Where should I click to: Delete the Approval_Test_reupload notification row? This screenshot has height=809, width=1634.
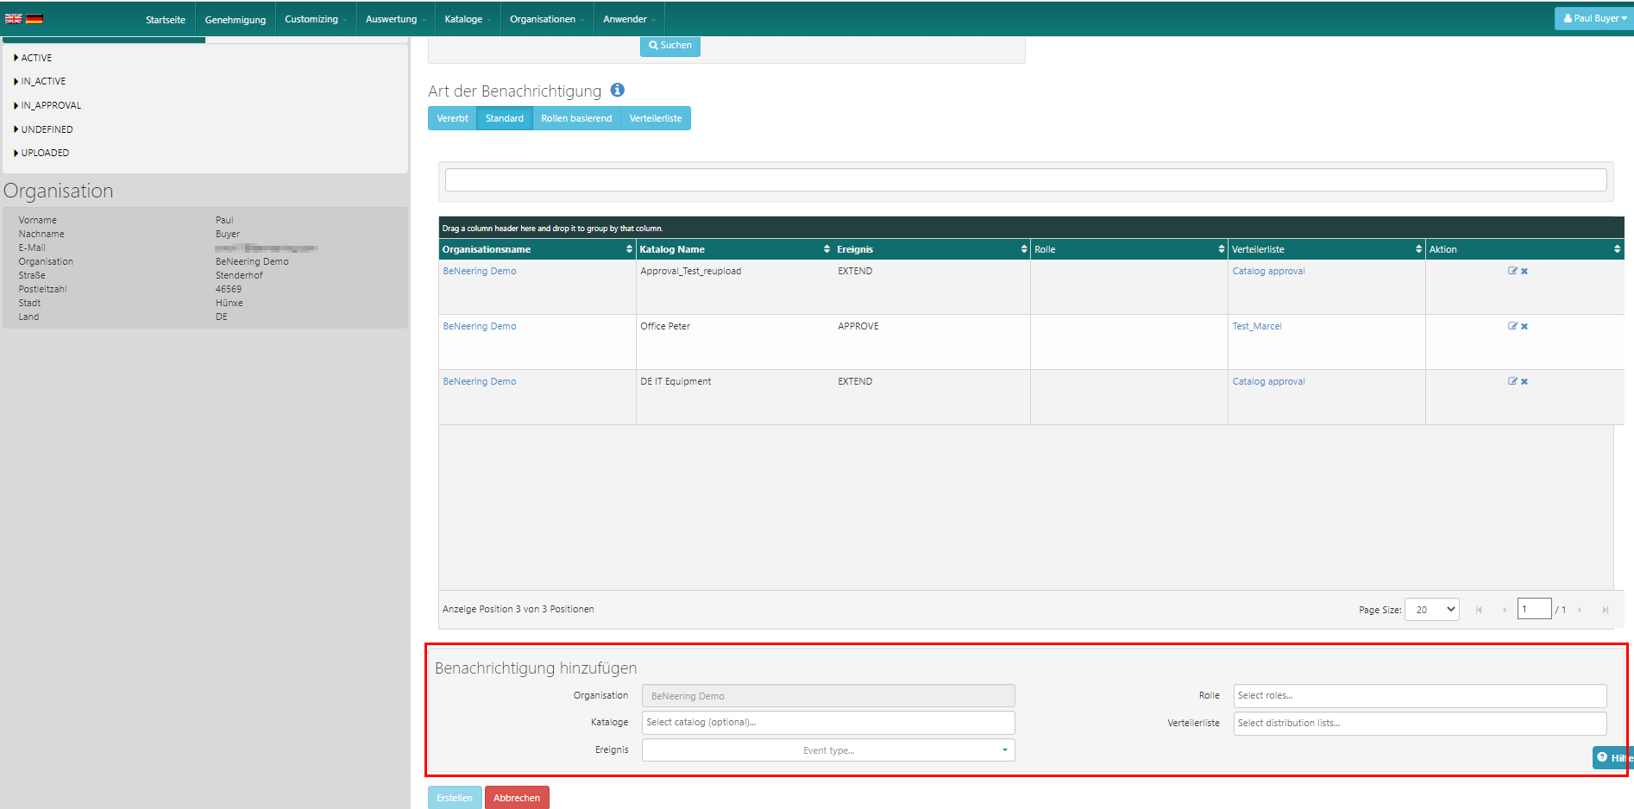pyautogui.click(x=1524, y=271)
